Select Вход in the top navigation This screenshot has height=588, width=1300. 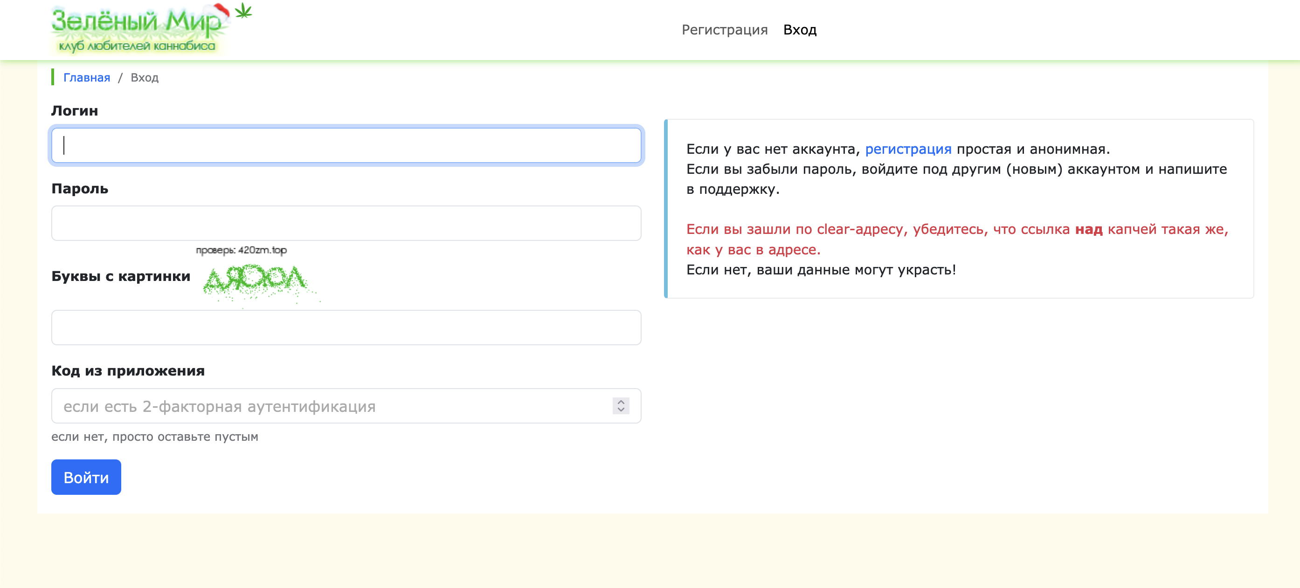pyautogui.click(x=799, y=30)
